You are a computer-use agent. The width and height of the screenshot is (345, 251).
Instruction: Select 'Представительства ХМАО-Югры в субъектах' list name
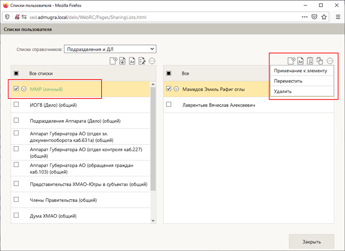point(89,184)
